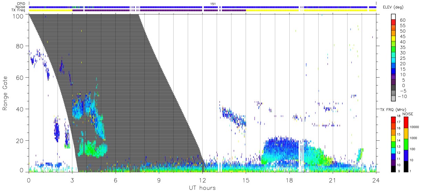The image size is (423, 195).
Task: Click the '-10' label on ELEV scale
Action: [403, 96]
